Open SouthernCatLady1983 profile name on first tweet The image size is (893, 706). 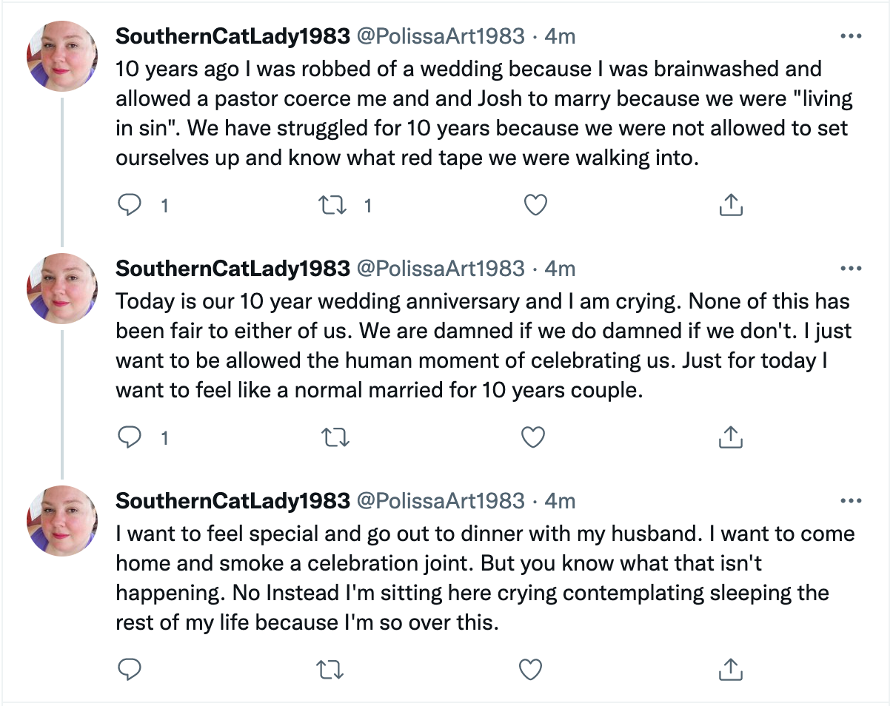tap(233, 36)
